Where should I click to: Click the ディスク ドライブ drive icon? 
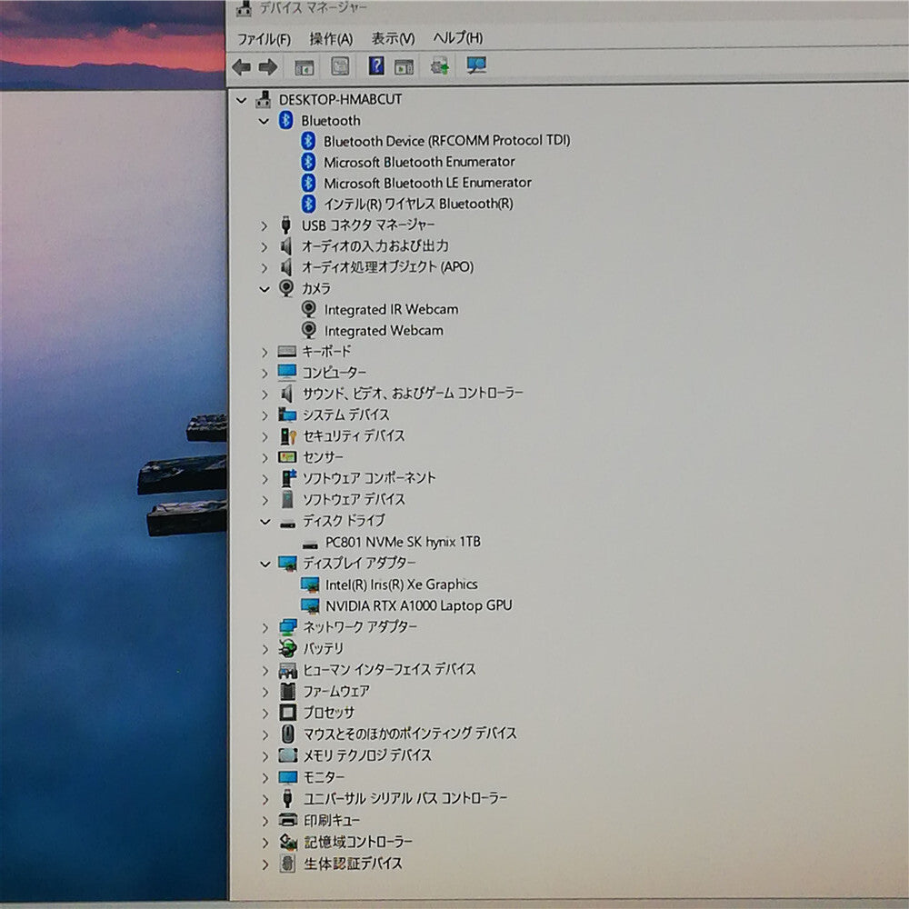(x=288, y=524)
